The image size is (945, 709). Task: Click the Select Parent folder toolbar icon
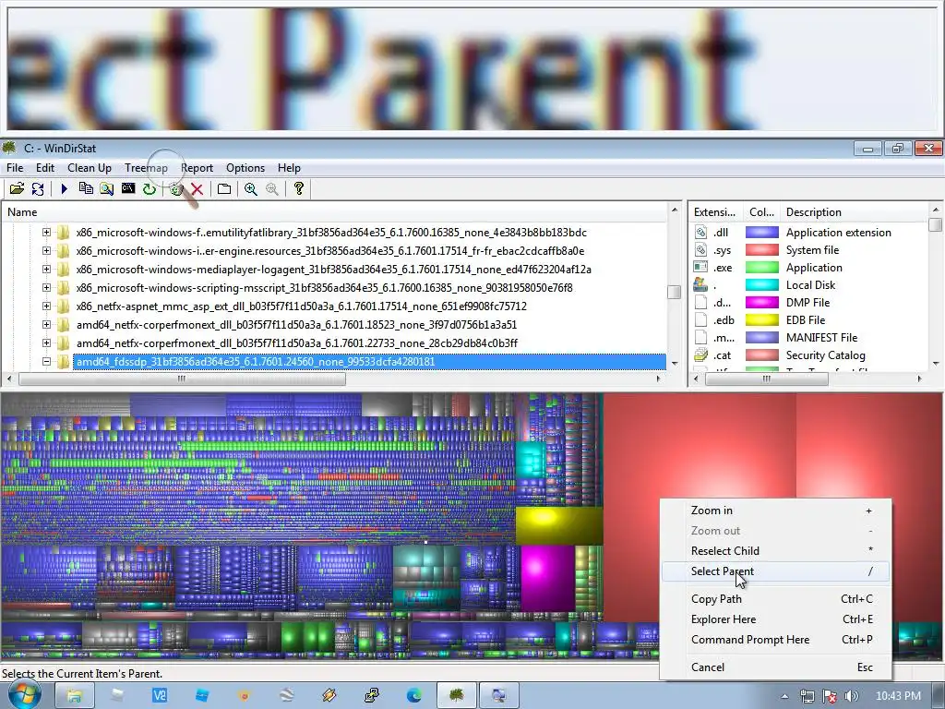(x=223, y=188)
